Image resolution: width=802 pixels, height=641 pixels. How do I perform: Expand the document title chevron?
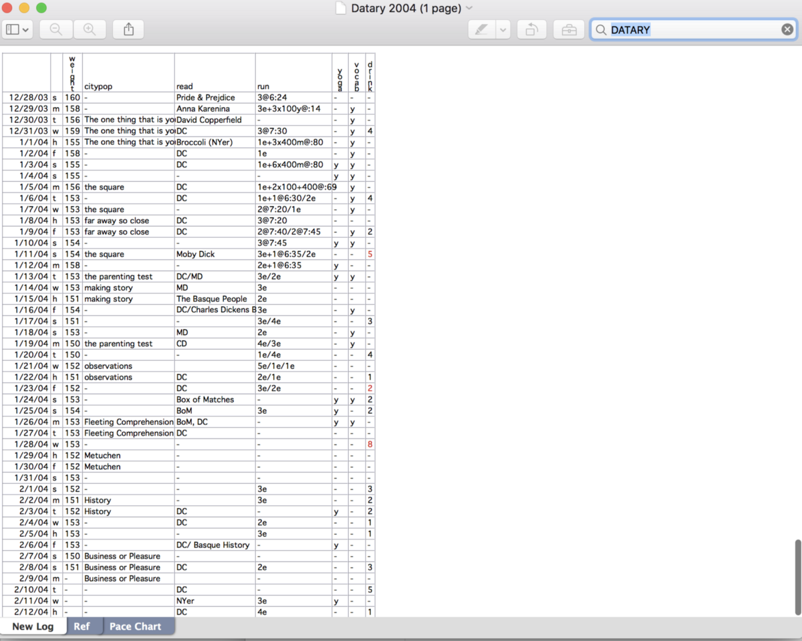click(469, 8)
